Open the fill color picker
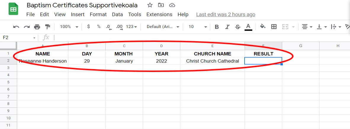 coord(262,27)
